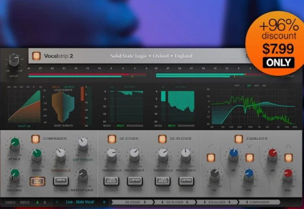304x209 pixels.
Task: Click the Compander THRESHOLD knob
Action: coord(60,155)
